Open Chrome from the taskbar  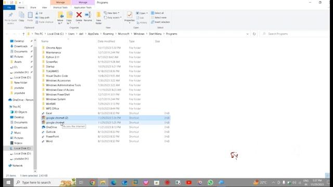[x=92, y=182]
